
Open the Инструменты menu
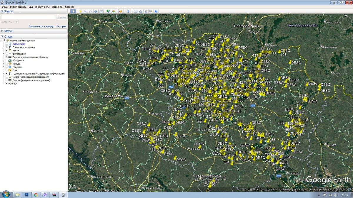(42, 7)
